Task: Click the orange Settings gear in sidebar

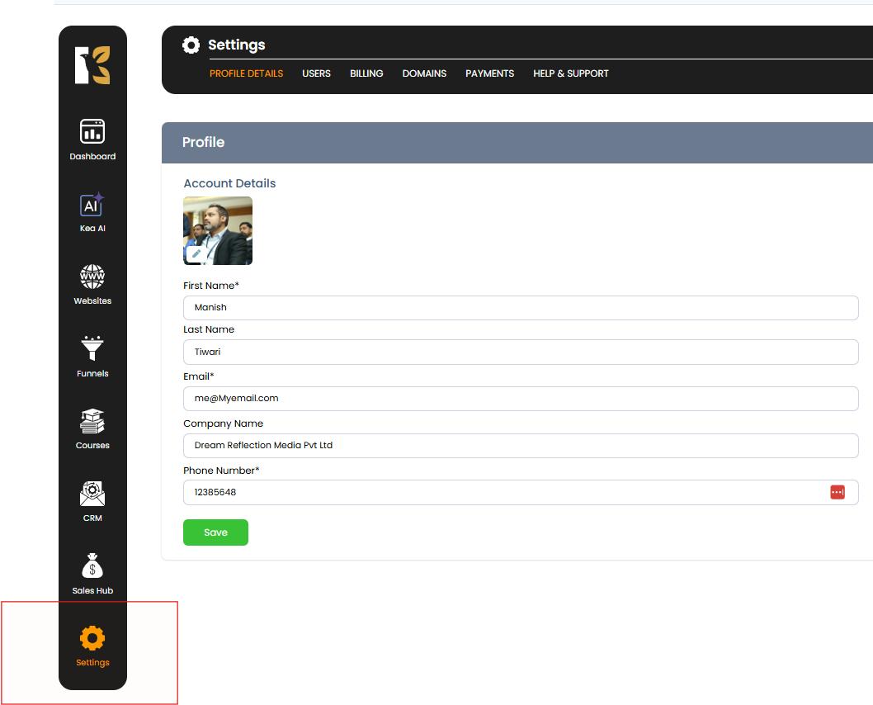Action: pyautogui.click(x=92, y=638)
